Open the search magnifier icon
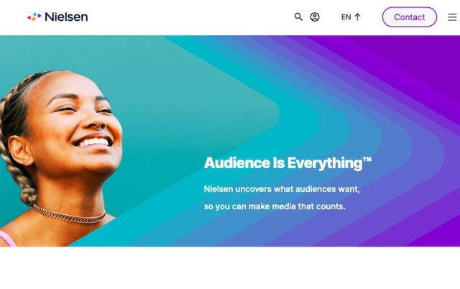Screen dimensions: 460x289 (298, 17)
